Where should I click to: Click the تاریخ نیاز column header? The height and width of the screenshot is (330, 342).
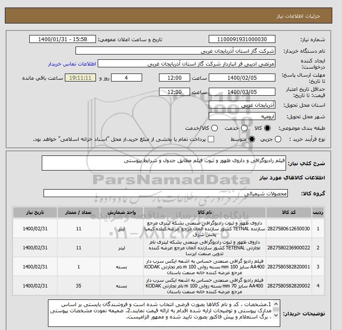(x=35, y=212)
